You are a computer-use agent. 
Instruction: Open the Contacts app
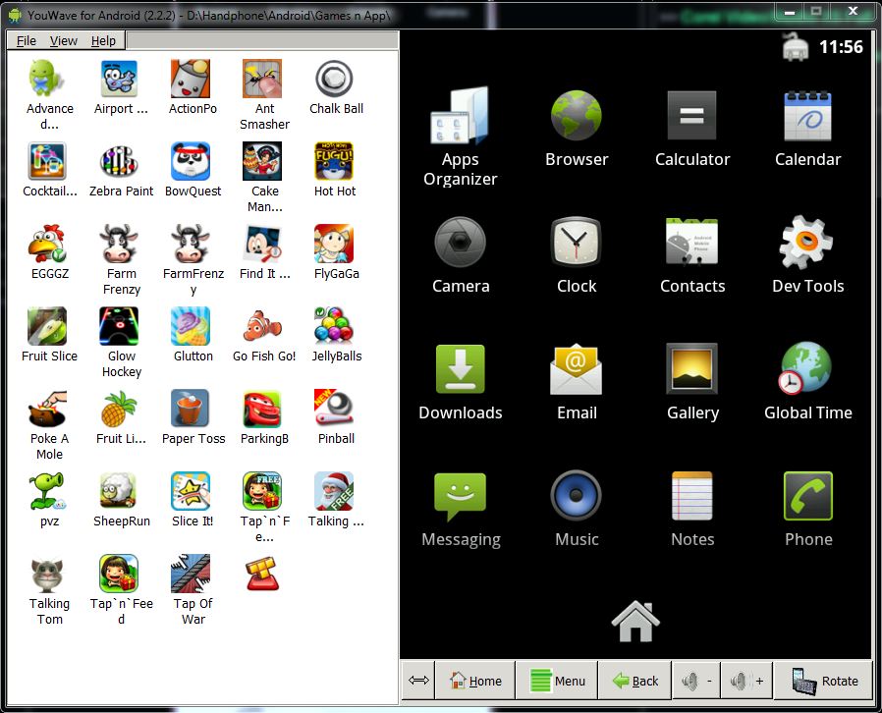691,241
